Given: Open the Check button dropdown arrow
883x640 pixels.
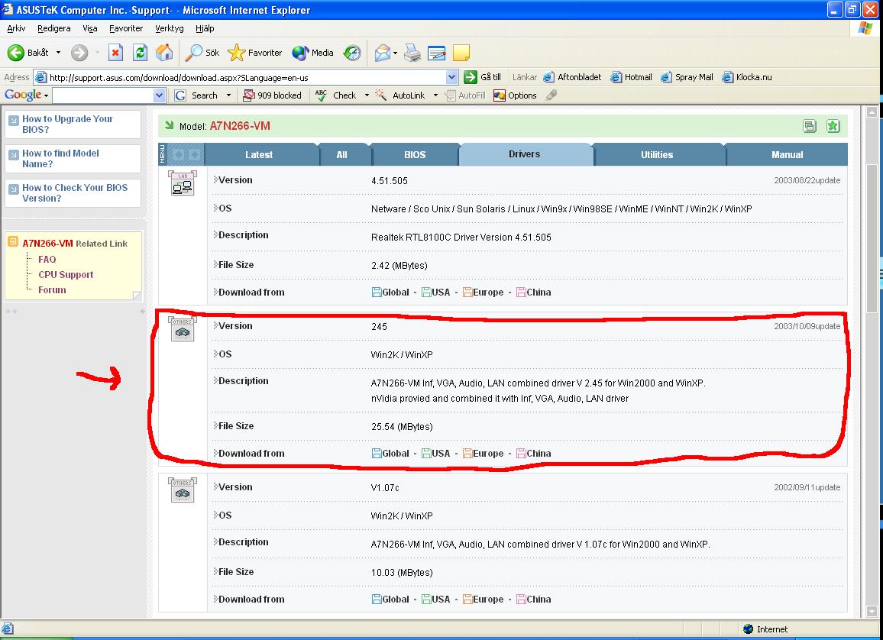Looking at the screenshot, I should pos(367,95).
